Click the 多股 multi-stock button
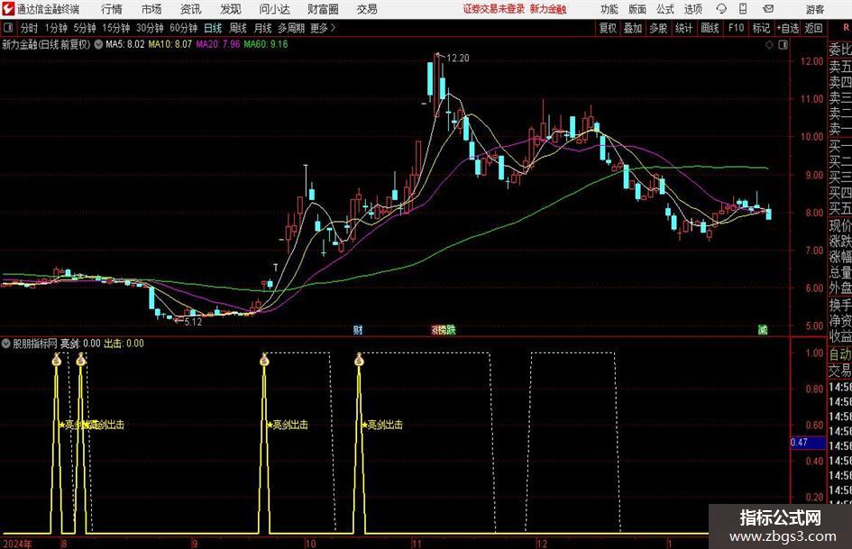The height and width of the screenshot is (549, 852). point(658,28)
